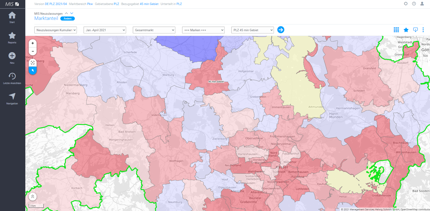
Task: Apply filters with blue arrow button
Action: point(281,30)
